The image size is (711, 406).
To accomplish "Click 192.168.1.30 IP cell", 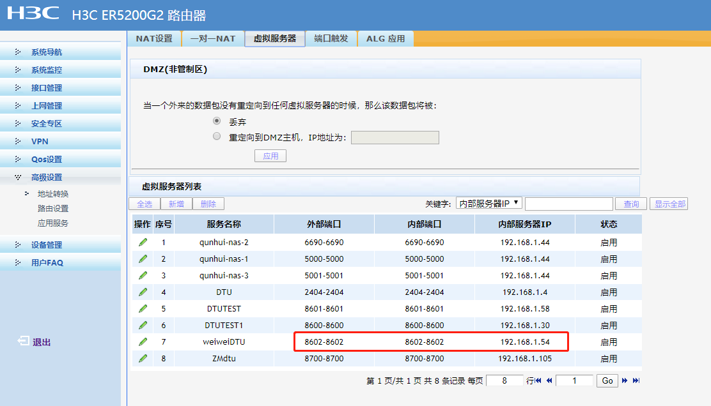I will [525, 325].
